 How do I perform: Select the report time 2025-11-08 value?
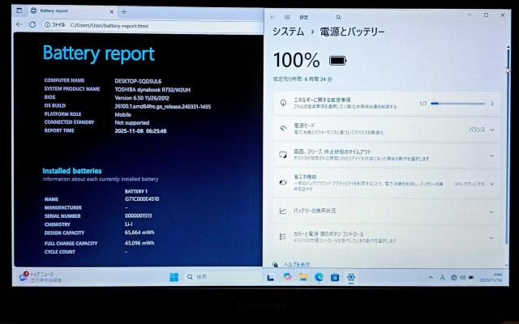coord(140,131)
